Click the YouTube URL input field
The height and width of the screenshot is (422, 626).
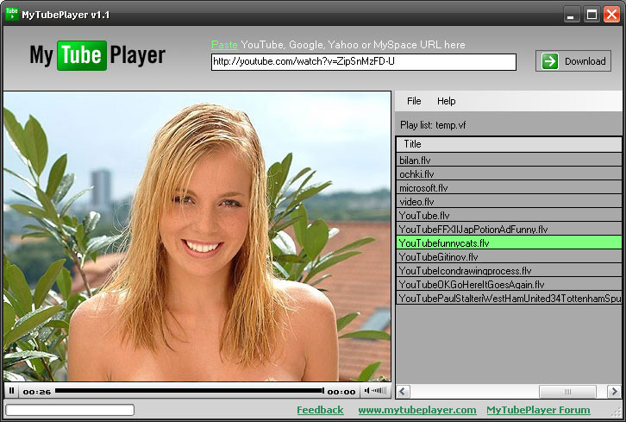click(x=363, y=62)
